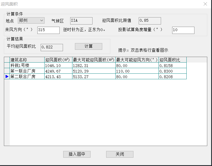Click the 计算 button
This screenshot has width=212, height=166.
(89, 46)
